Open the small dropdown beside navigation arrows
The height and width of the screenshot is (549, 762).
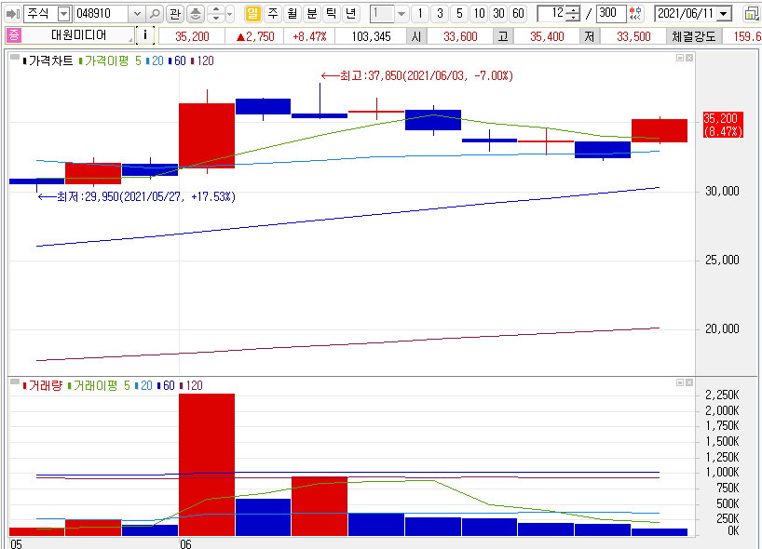230,14
